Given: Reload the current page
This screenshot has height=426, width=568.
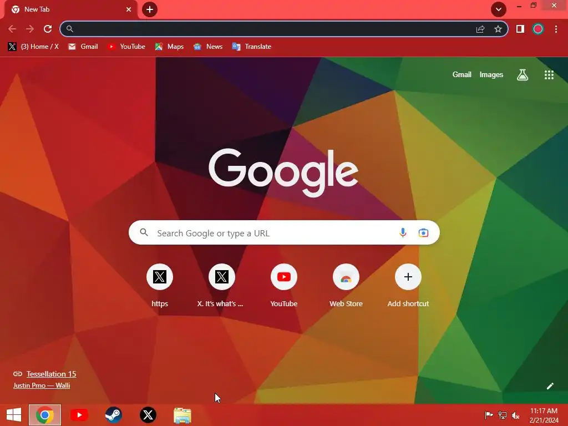Looking at the screenshot, I should 48,29.
